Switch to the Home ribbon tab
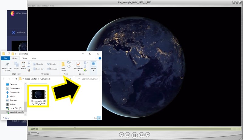The width and height of the screenshot is (243, 140). pos(15,58)
